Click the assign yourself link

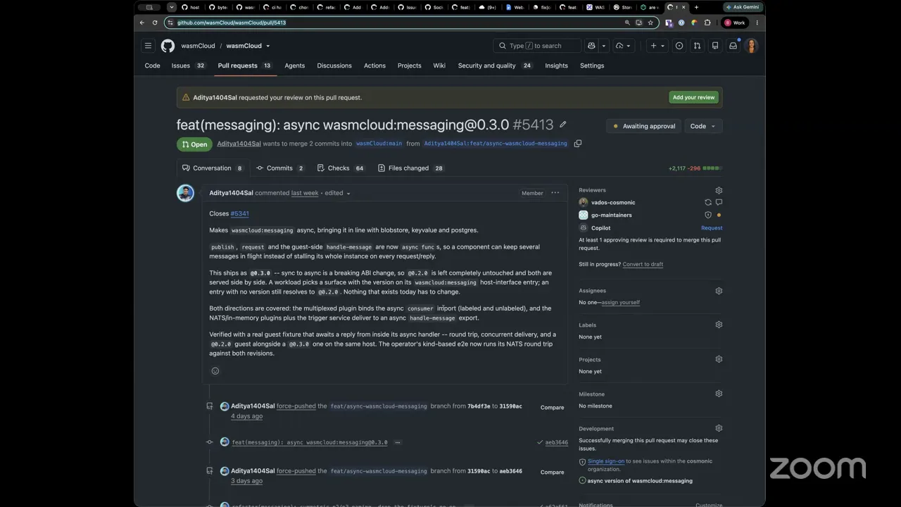click(620, 303)
